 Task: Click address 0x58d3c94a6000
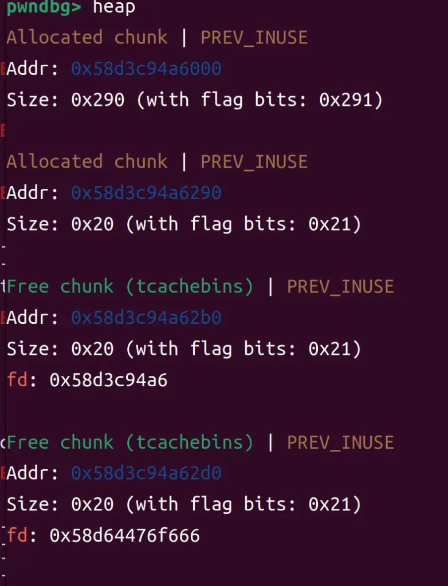tap(146, 69)
